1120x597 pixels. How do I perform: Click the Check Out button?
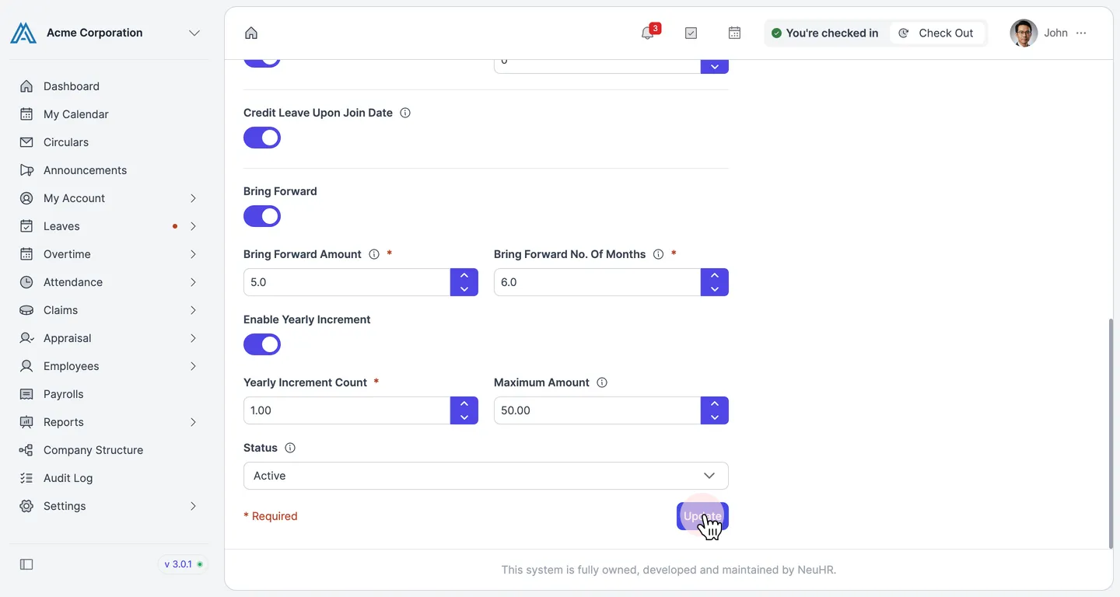click(936, 33)
